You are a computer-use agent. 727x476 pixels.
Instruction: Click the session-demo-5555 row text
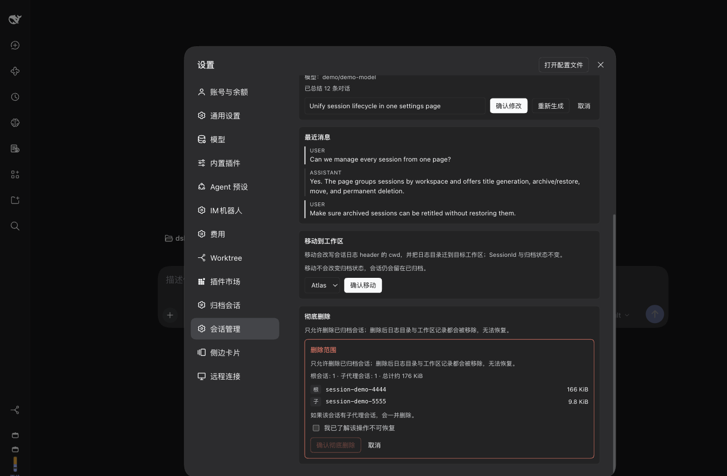(x=356, y=401)
